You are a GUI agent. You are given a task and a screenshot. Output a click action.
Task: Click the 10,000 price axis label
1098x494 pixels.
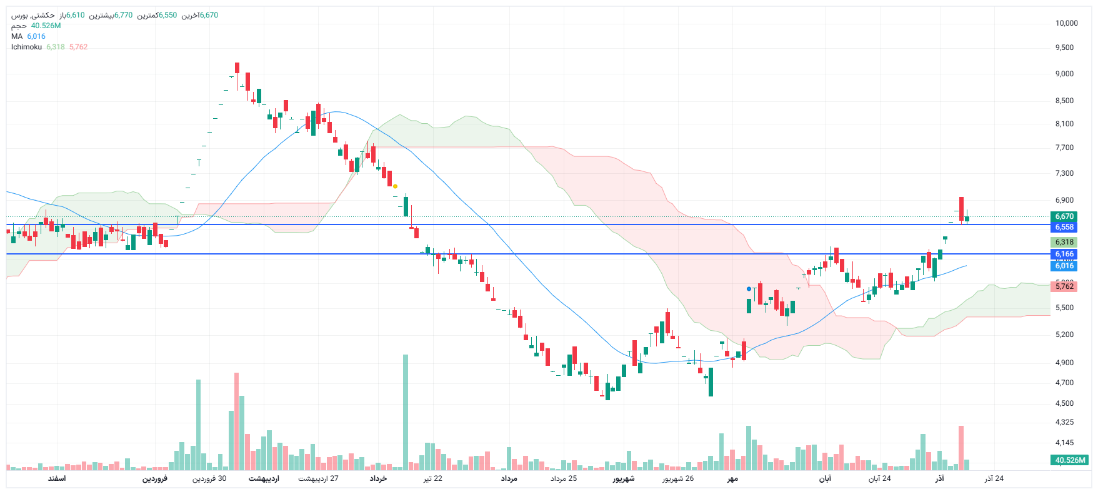(x=1066, y=23)
